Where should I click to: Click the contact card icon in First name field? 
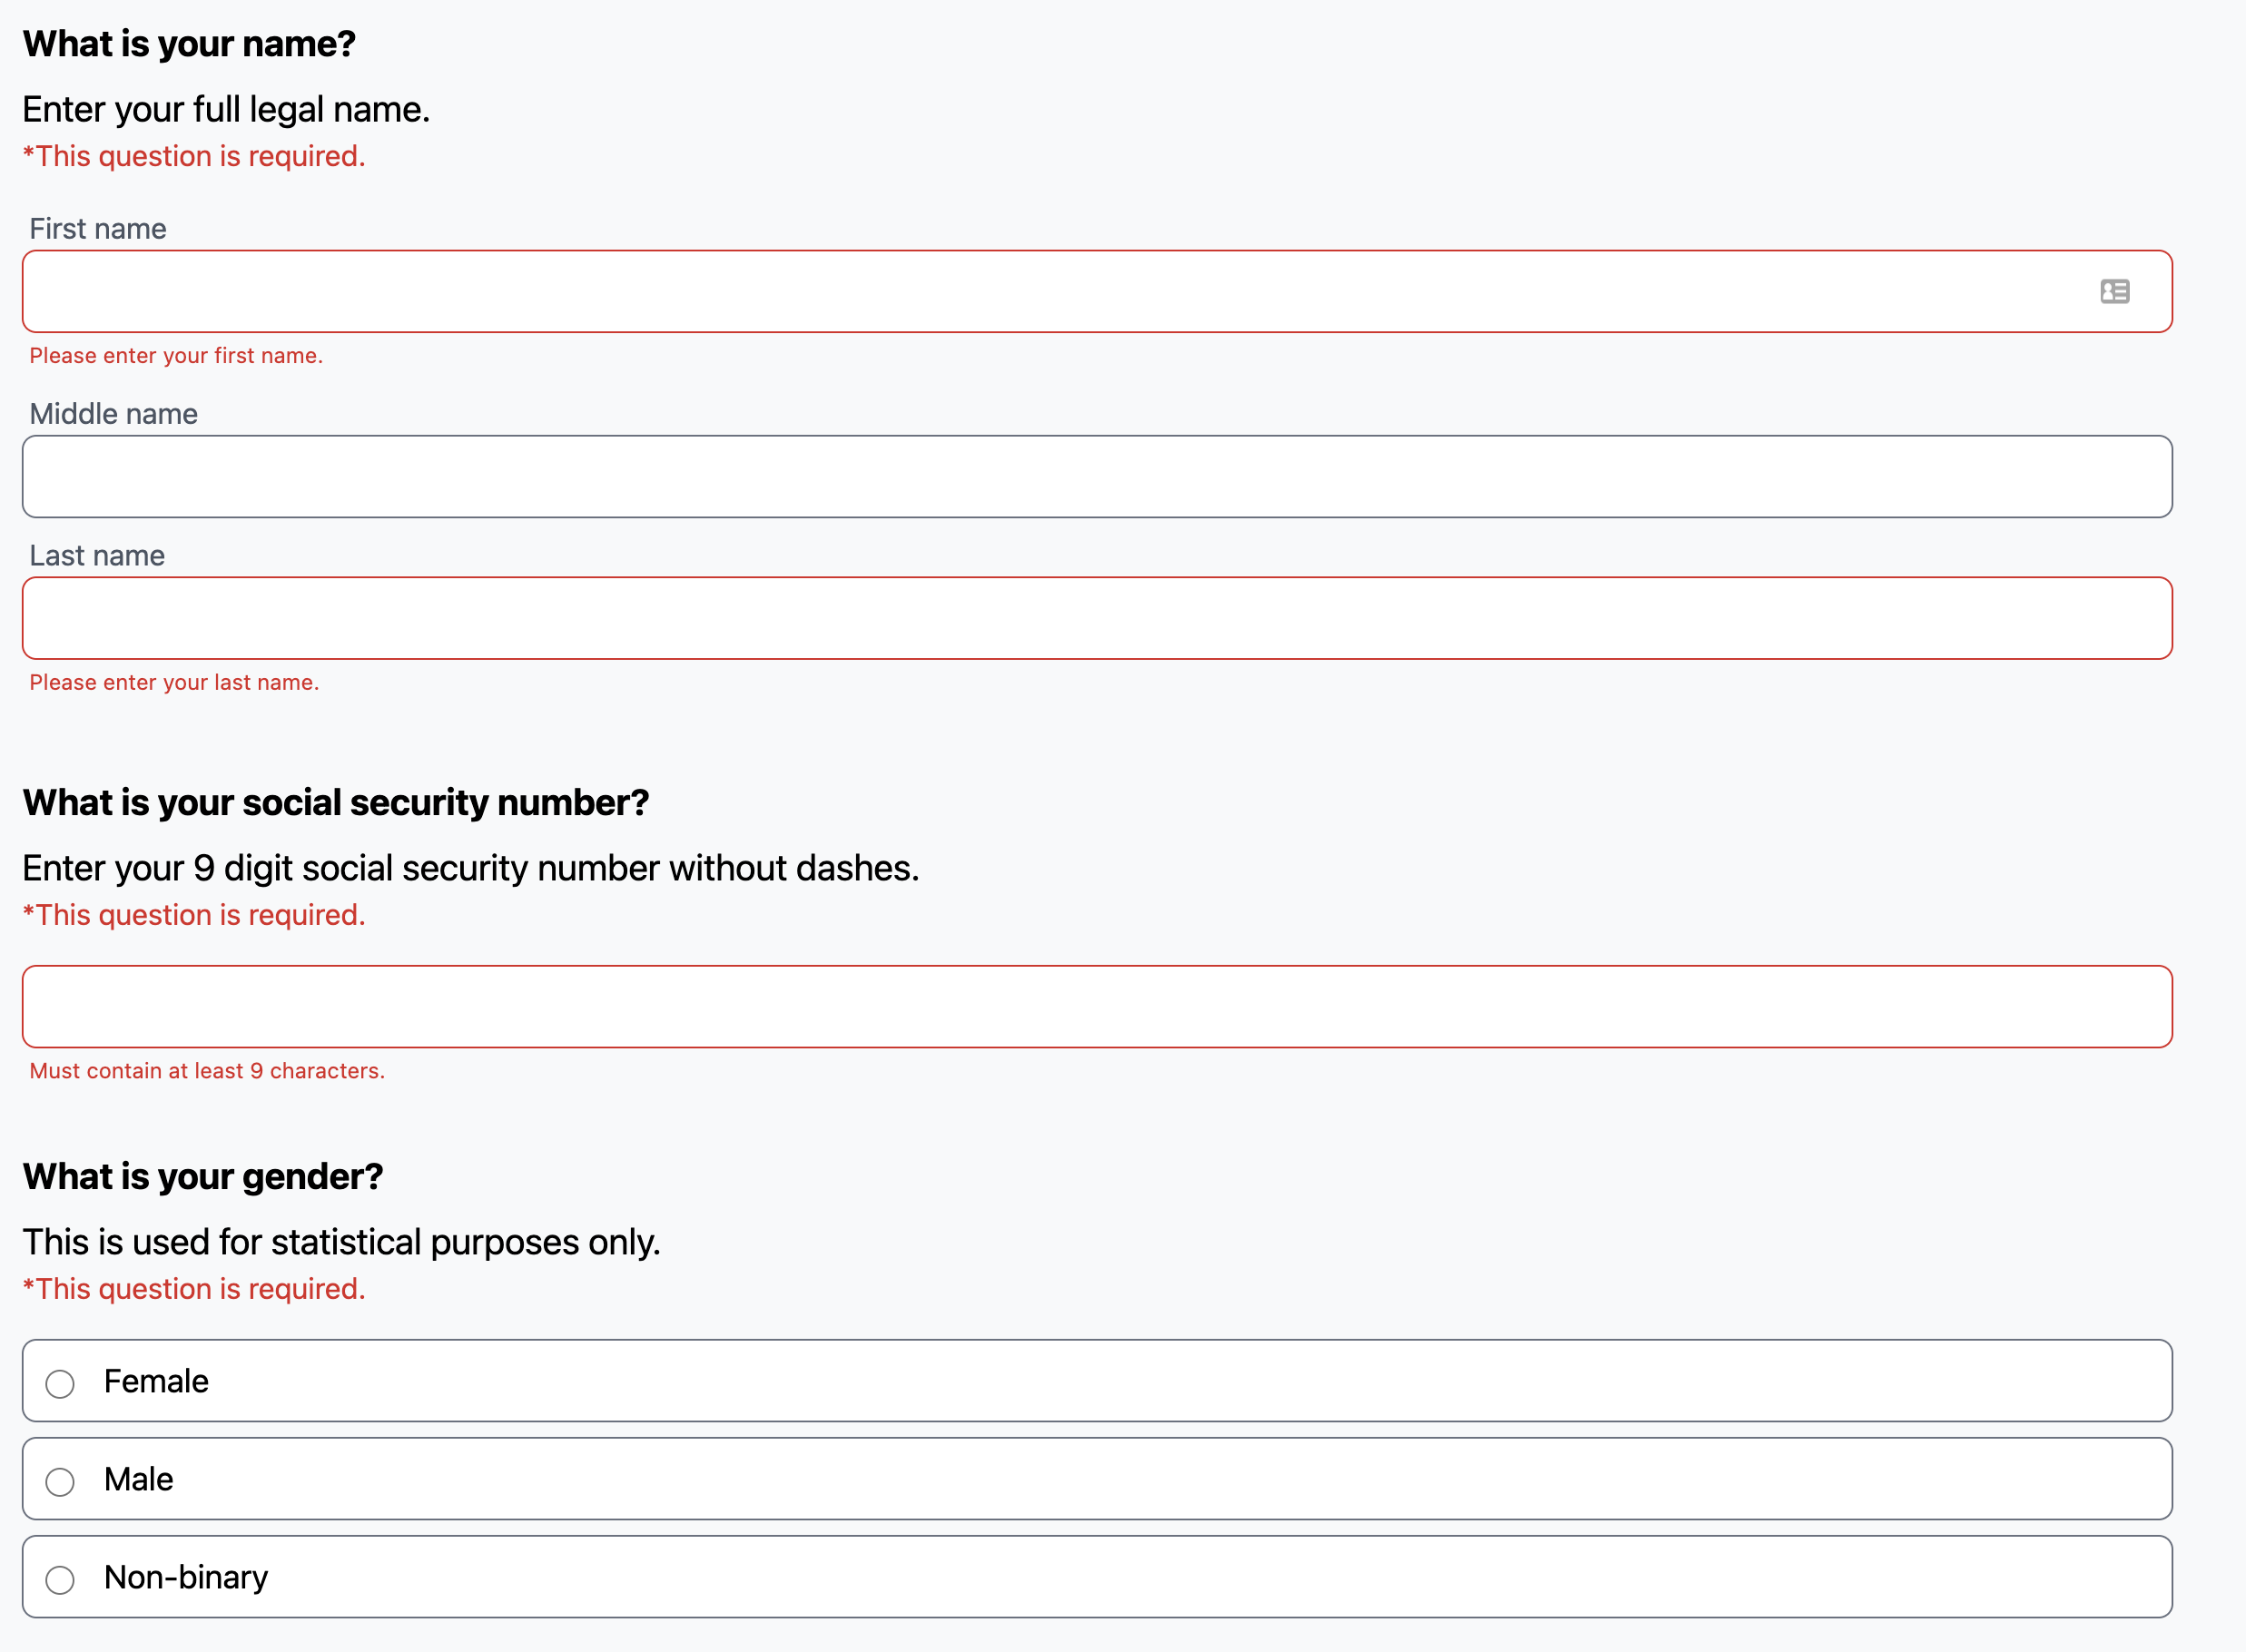(2116, 291)
